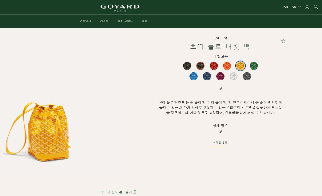
Task: Select the yellow color swatch
Action: point(240,66)
